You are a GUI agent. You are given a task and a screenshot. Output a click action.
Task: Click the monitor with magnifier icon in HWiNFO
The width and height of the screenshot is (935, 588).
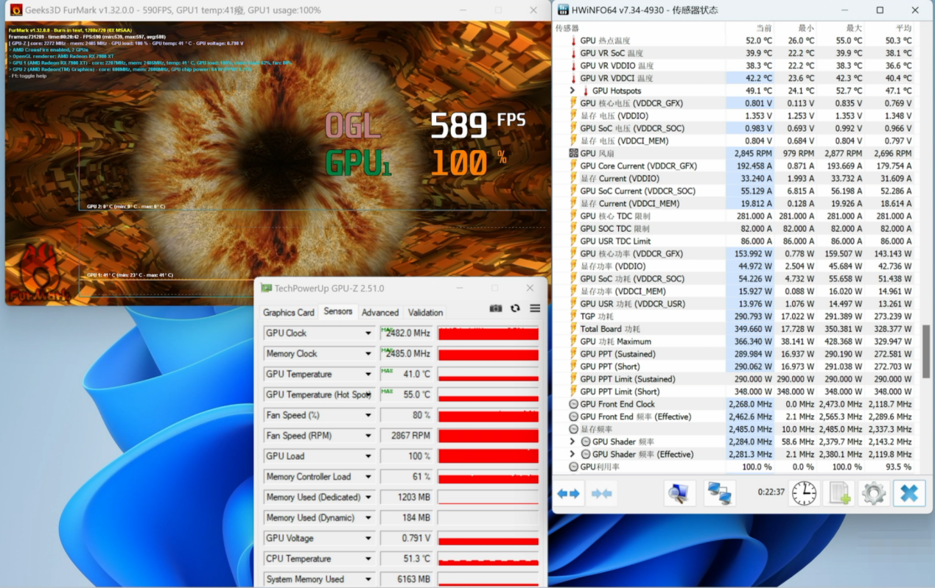coord(679,493)
